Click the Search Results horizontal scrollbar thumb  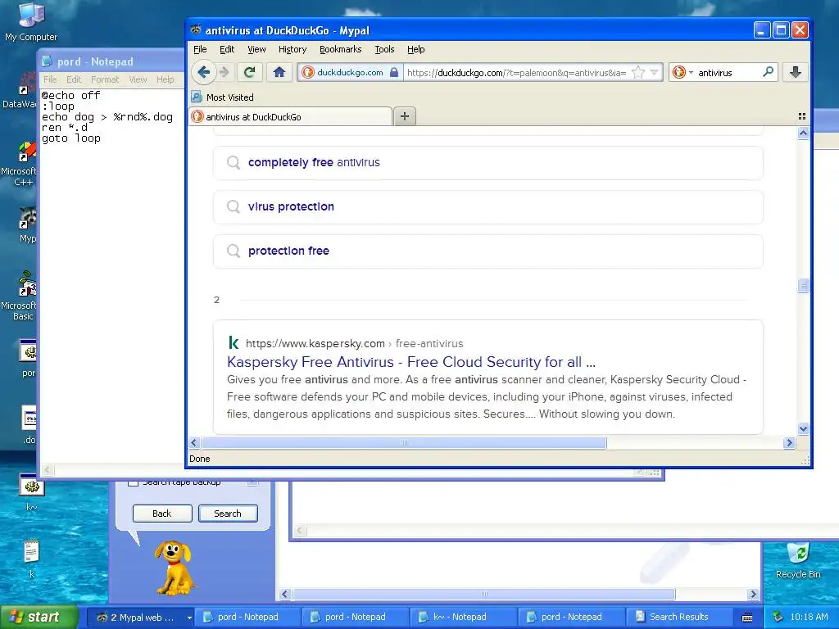click(x=483, y=595)
